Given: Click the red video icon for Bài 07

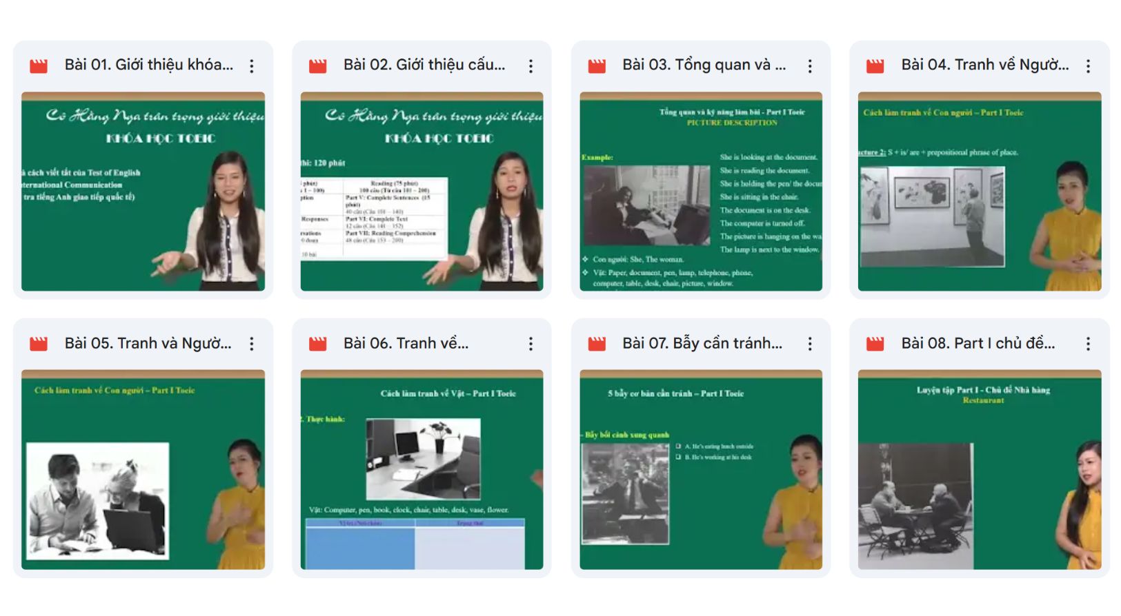Looking at the screenshot, I should coord(597,344).
